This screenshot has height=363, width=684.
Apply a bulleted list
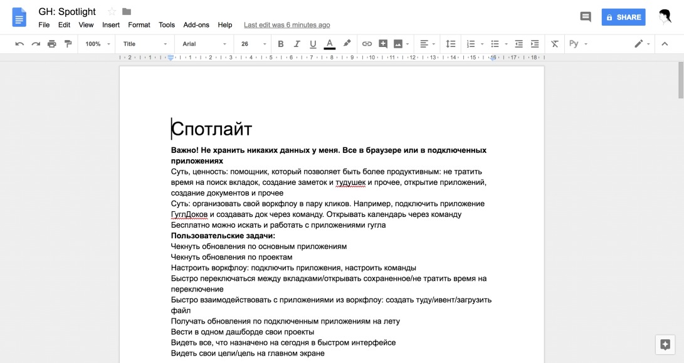tap(495, 44)
